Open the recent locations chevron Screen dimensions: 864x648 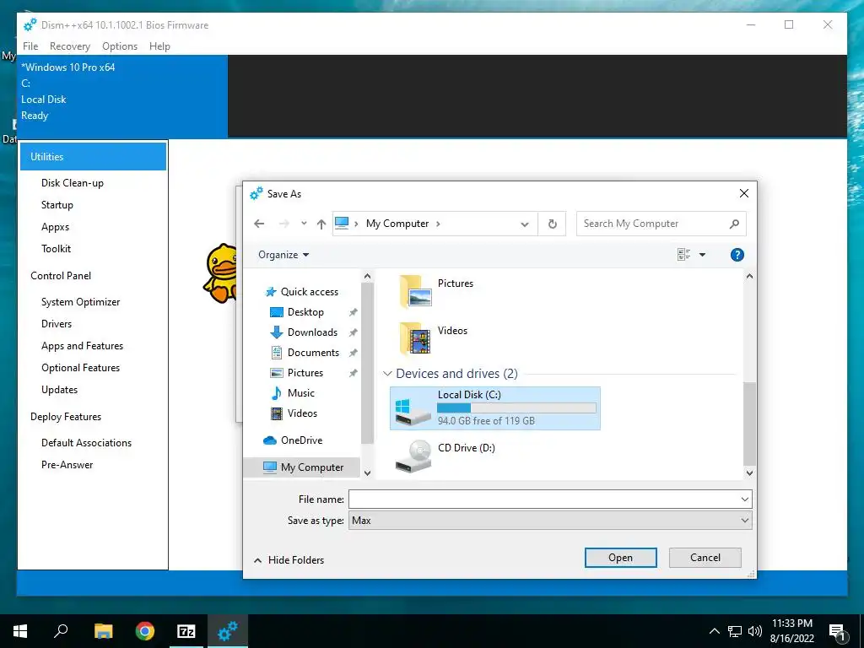304,224
